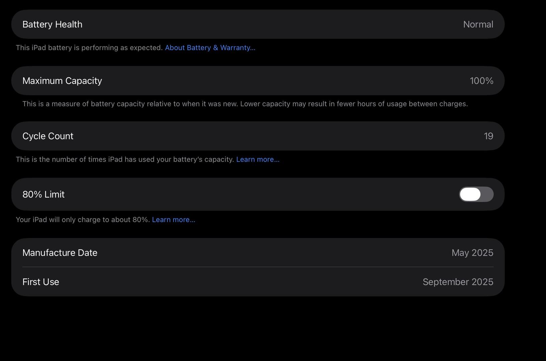Image resolution: width=546 pixels, height=361 pixels.
Task: Click the Normal battery health status
Action: point(478,24)
